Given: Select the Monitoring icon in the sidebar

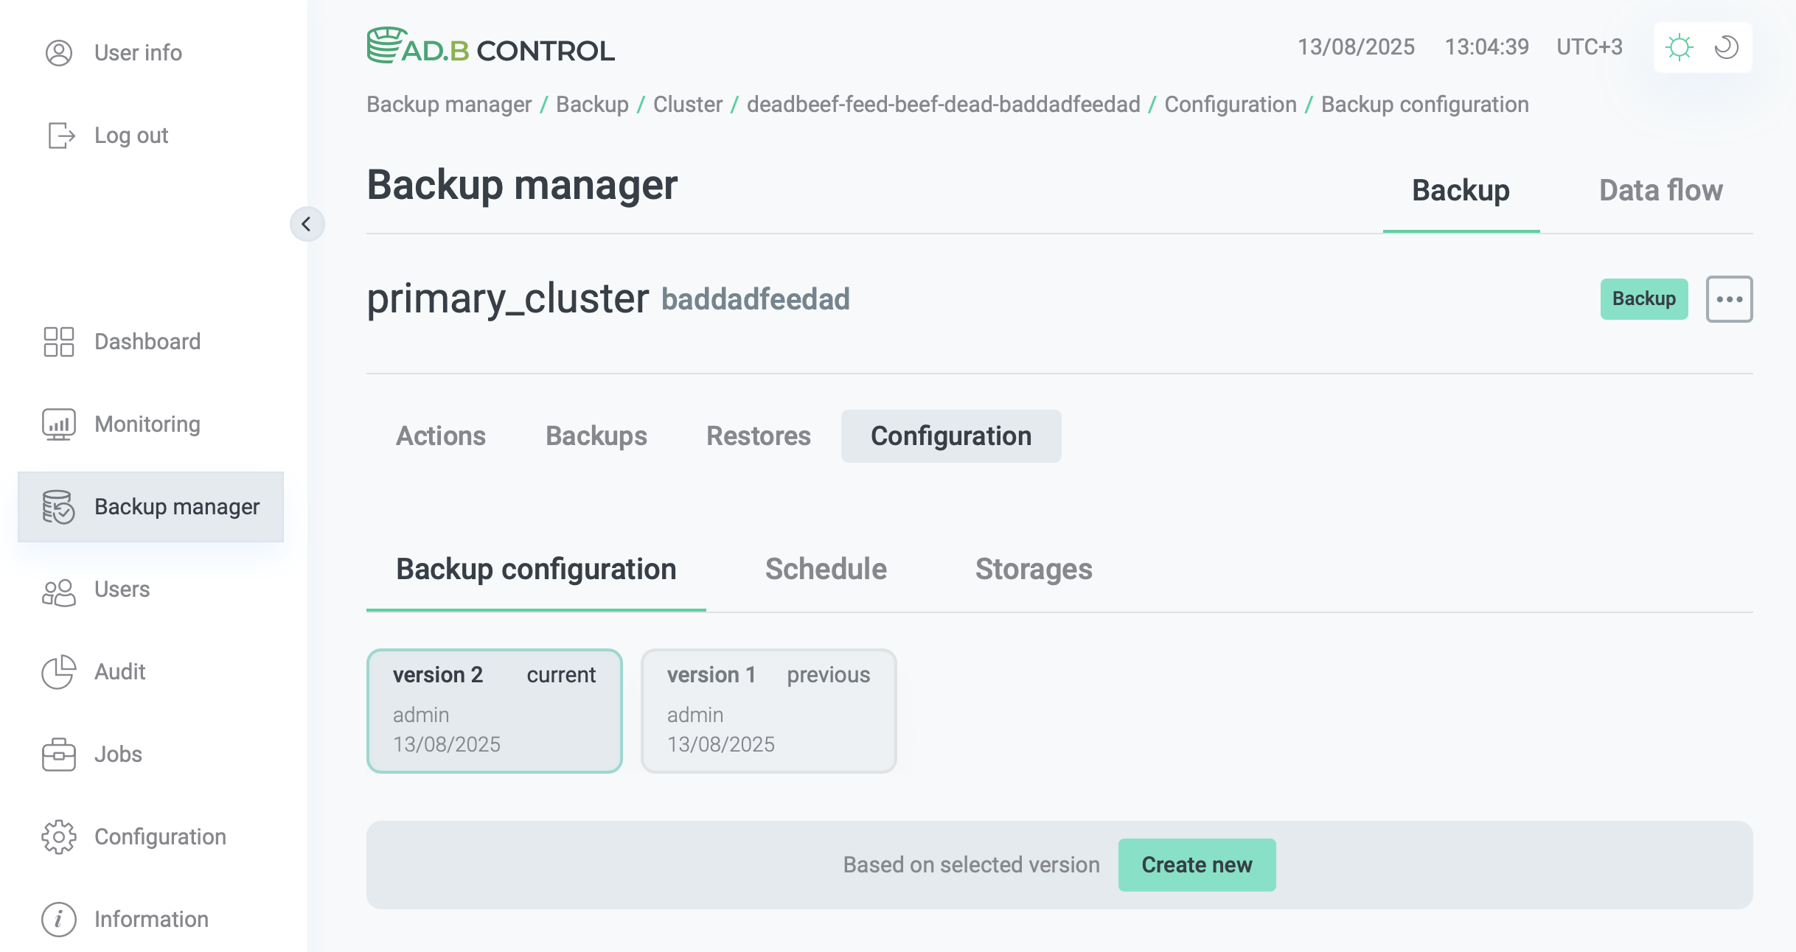Looking at the screenshot, I should pyautogui.click(x=59, y=424).
